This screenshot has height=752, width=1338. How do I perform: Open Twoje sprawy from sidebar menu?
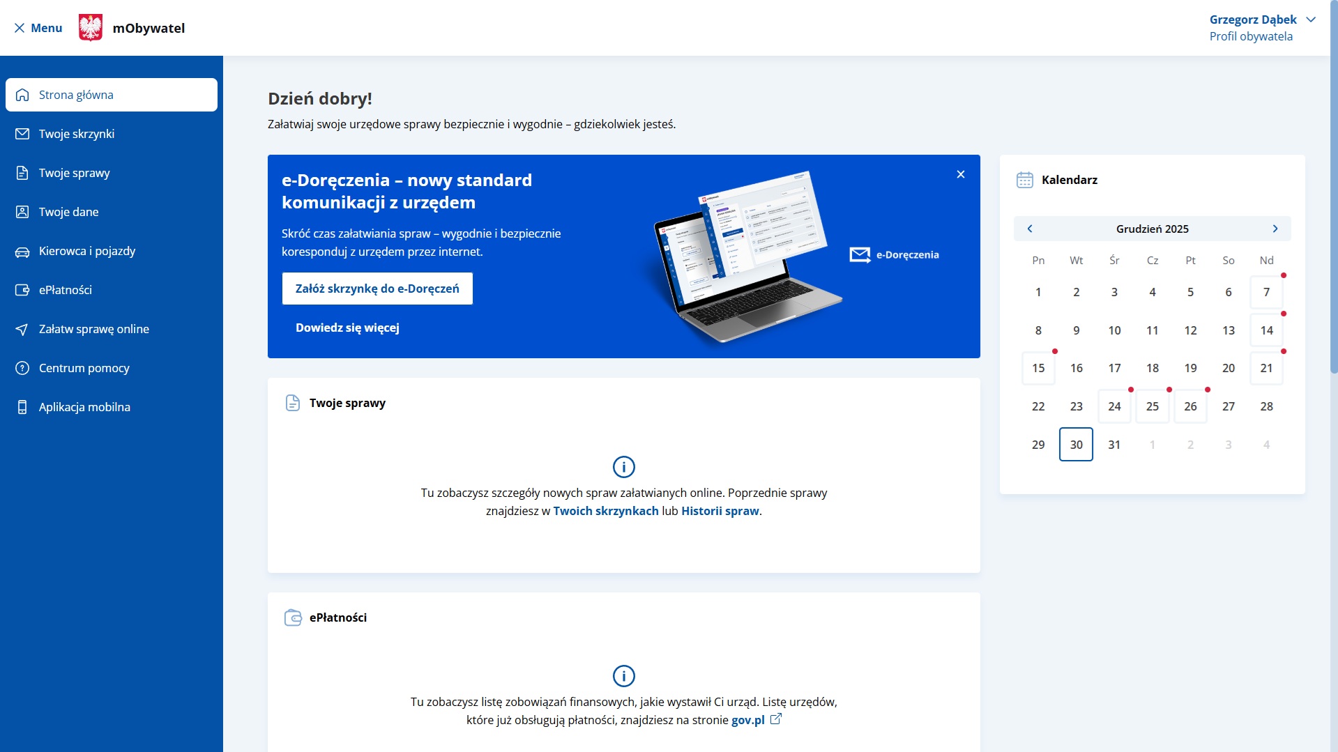75,173
